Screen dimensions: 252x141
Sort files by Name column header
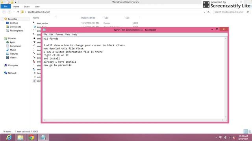[36, 18]
